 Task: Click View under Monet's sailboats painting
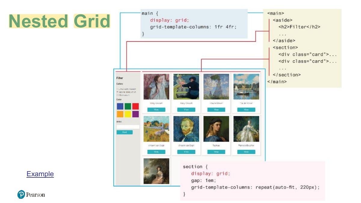coord(246,110)
